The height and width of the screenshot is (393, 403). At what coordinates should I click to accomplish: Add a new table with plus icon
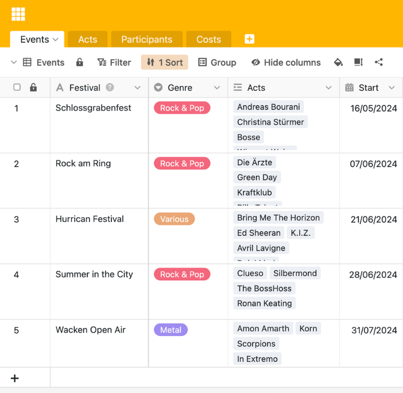click(x=249, y=39)
